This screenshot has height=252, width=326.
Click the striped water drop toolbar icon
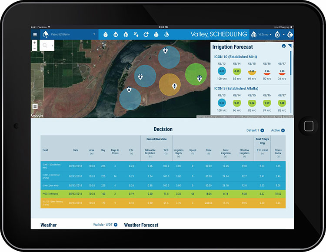click(156, 34)
